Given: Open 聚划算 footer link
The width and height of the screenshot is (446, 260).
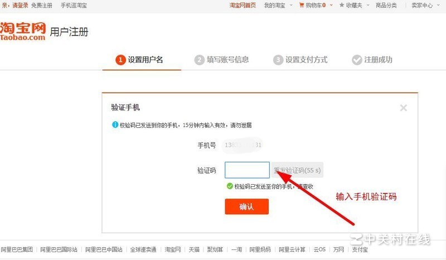Looking at the screenshot, I should pyautogui.click(x=215, y=249).
